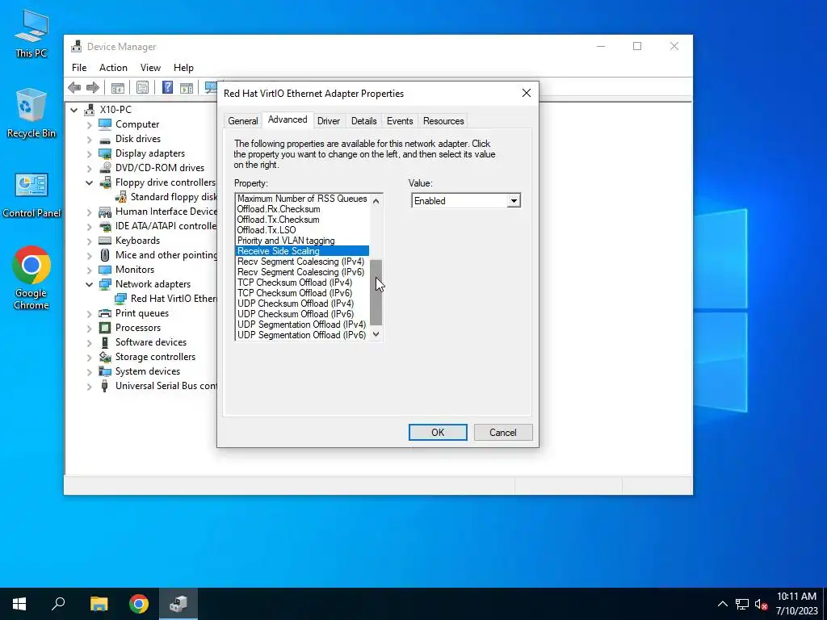
Task: Select Offload.Rx.Checksum property
Action: click(x=302, y=209)
